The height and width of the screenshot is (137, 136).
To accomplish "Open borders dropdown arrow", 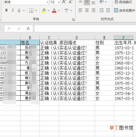I will (36, 10).
